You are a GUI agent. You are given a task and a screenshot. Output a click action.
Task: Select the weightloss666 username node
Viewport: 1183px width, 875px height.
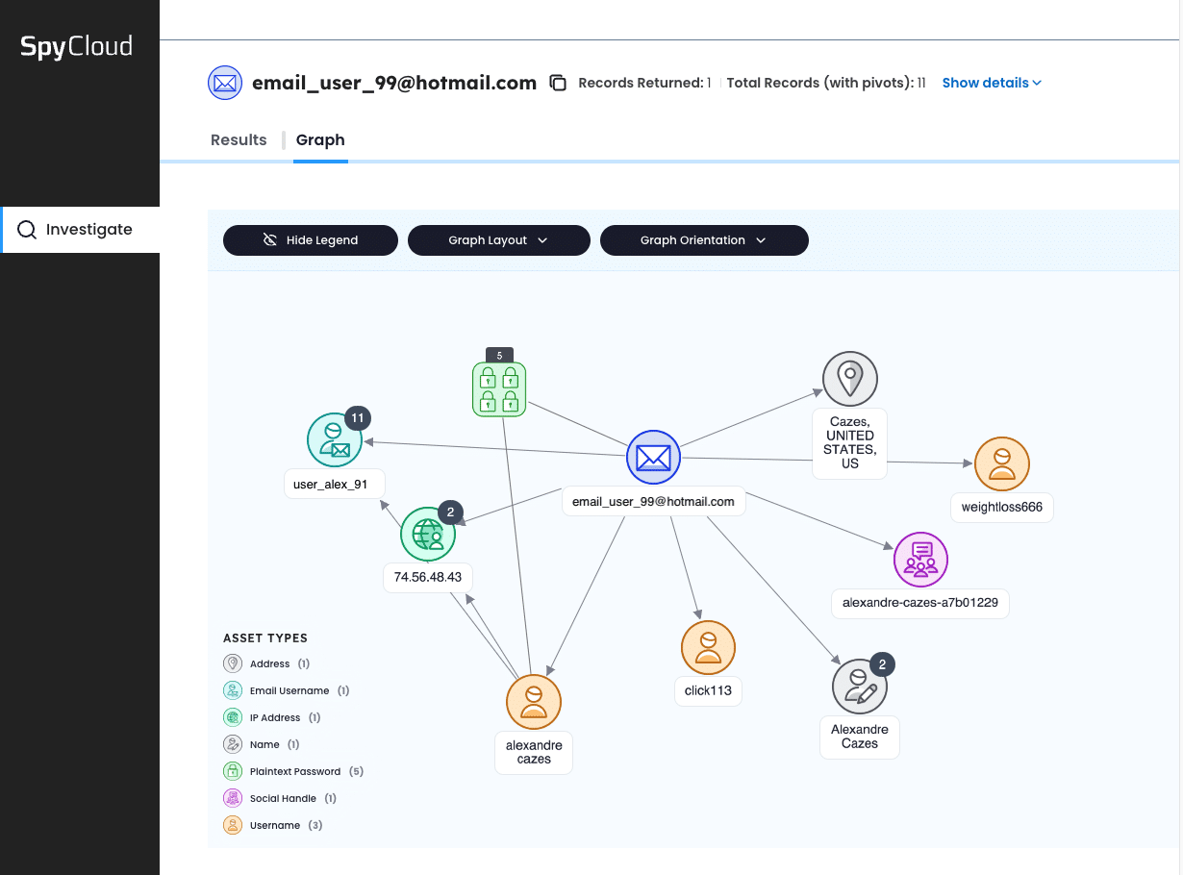pyautogui.click(x=1002, y=463)
